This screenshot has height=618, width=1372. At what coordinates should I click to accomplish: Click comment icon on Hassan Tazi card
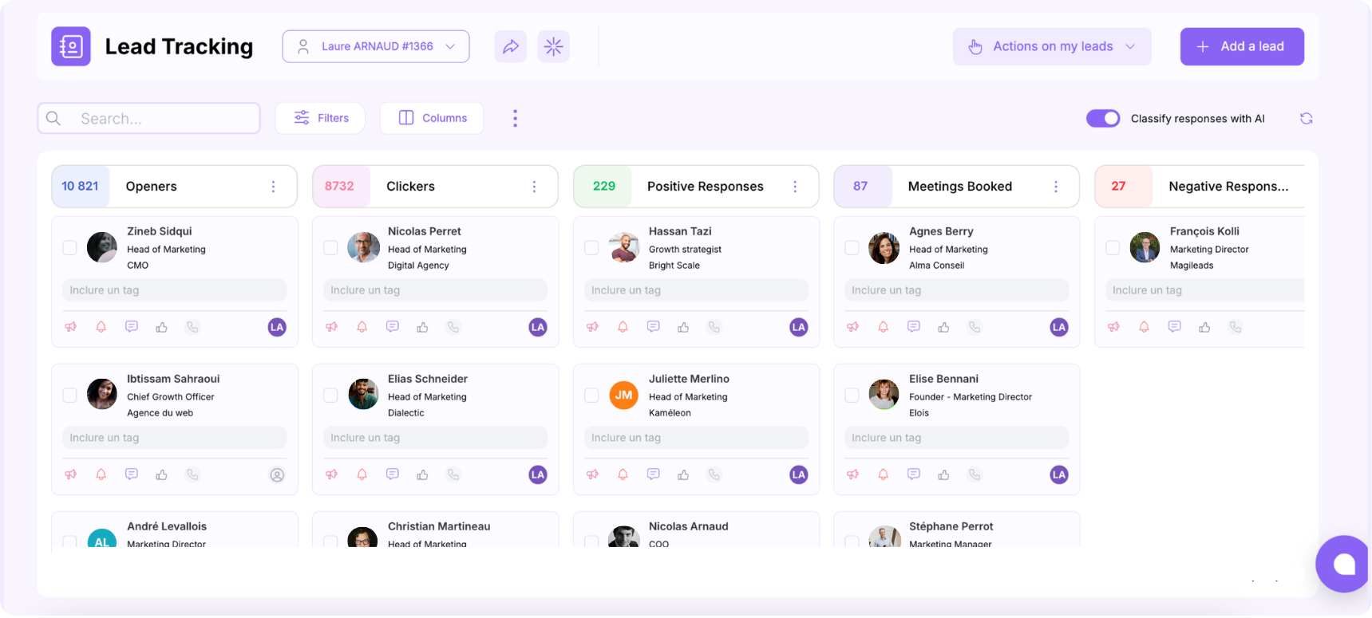point(653,327)
